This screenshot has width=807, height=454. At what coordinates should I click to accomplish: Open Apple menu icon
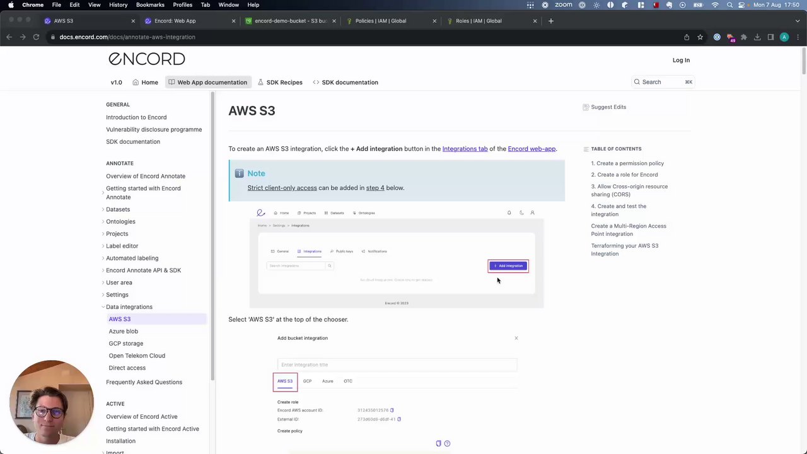point(11,4)
